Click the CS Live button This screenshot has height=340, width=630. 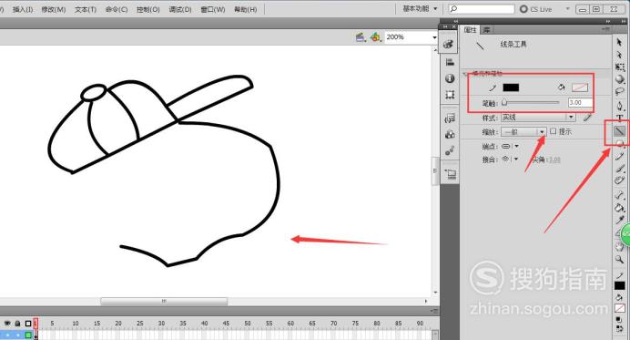(x=535, y=9)
